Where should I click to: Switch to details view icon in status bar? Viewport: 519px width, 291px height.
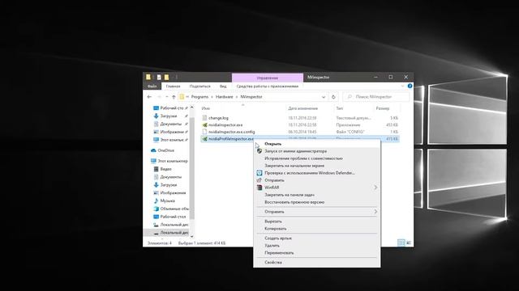(x=401, y=242)
